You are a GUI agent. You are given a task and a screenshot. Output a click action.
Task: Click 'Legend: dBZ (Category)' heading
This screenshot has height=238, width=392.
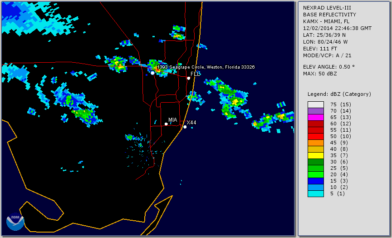(339, 94)
